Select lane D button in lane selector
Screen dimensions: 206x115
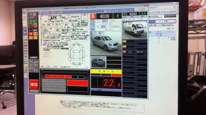35,38
